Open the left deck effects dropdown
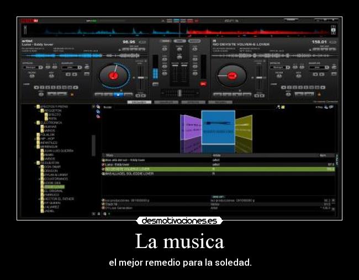This screenshot has height=280, width=359. [x=41, y=67]
